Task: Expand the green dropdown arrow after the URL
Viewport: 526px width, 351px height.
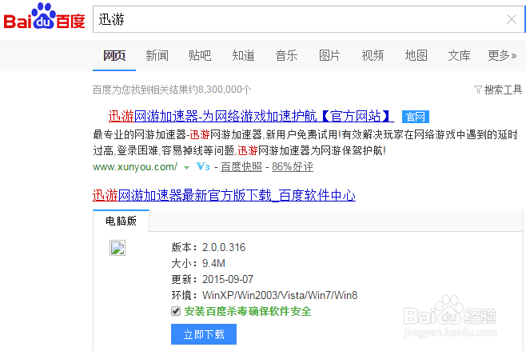Action: (186, 167)
